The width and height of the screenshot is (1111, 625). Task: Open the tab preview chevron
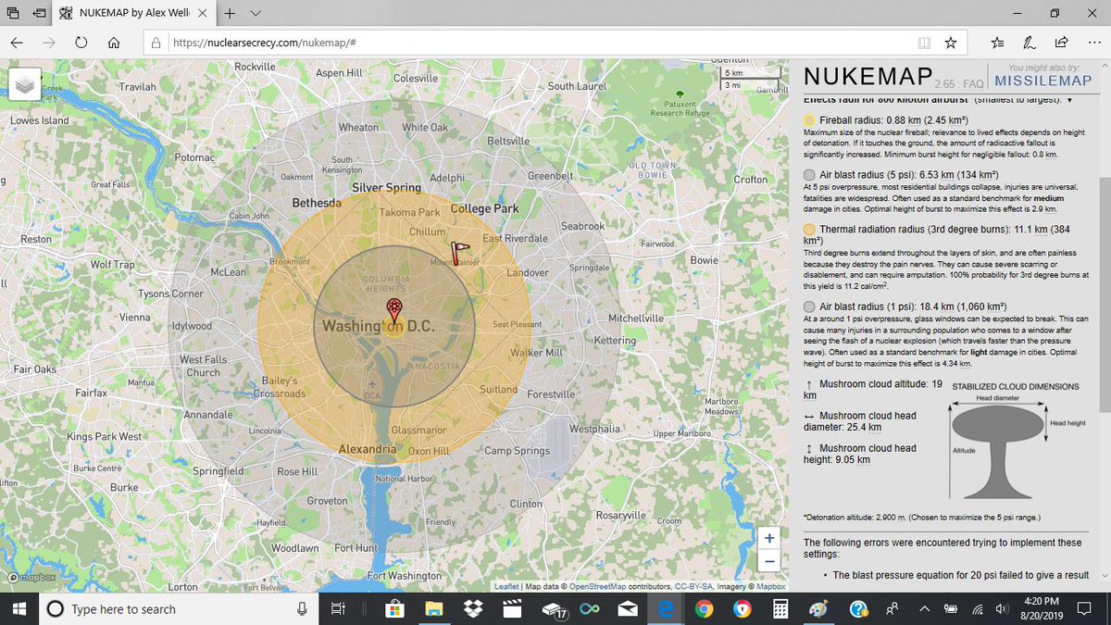[256, 14]
